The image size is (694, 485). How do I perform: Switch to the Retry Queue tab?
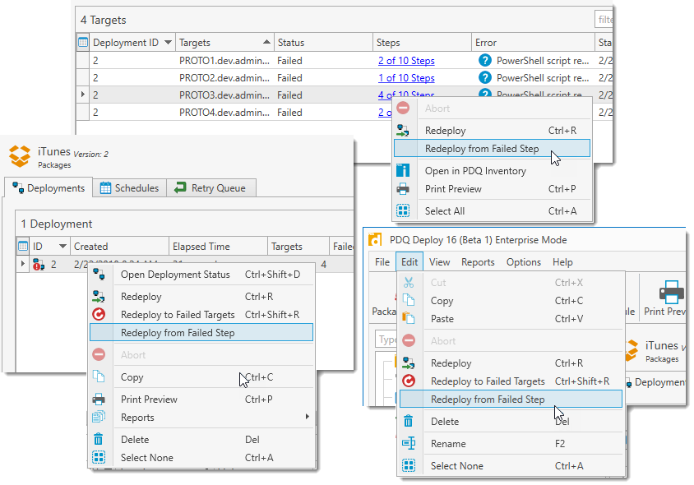[211, 188]
